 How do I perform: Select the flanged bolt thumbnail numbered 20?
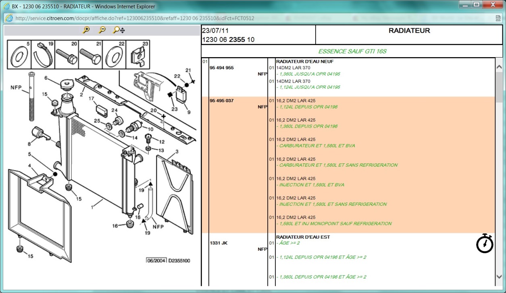(67, 55)
